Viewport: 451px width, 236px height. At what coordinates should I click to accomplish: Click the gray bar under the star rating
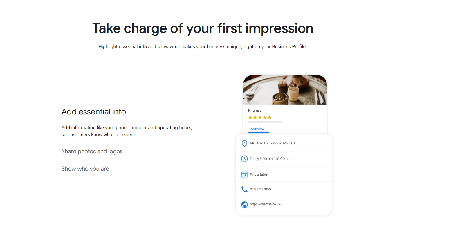pyautogui.click(x=265, y=122)
